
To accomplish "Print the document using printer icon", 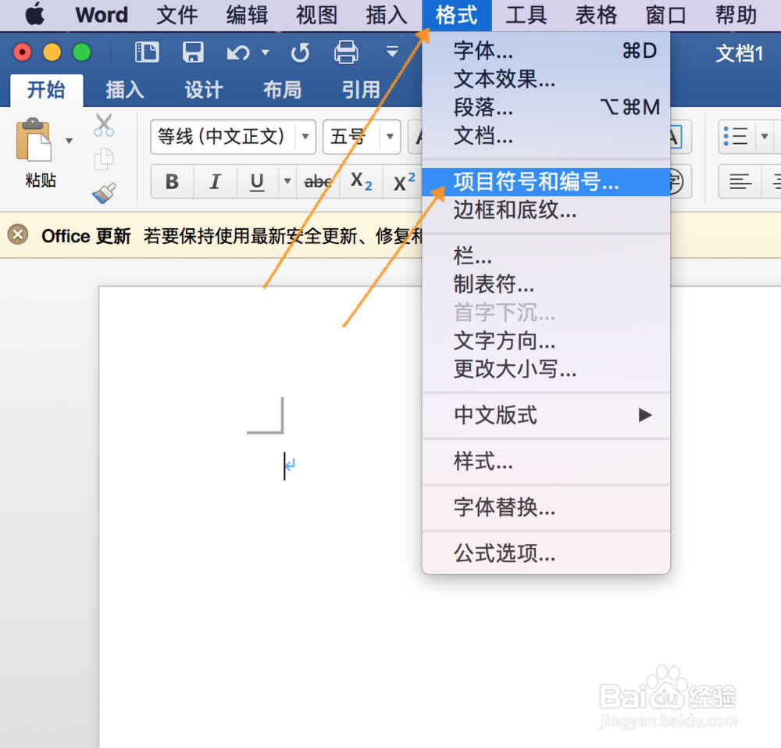I will point(346,52).
